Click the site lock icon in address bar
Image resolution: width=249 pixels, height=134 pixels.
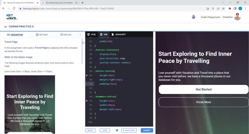pyautogui.click(x=21, y=9)
